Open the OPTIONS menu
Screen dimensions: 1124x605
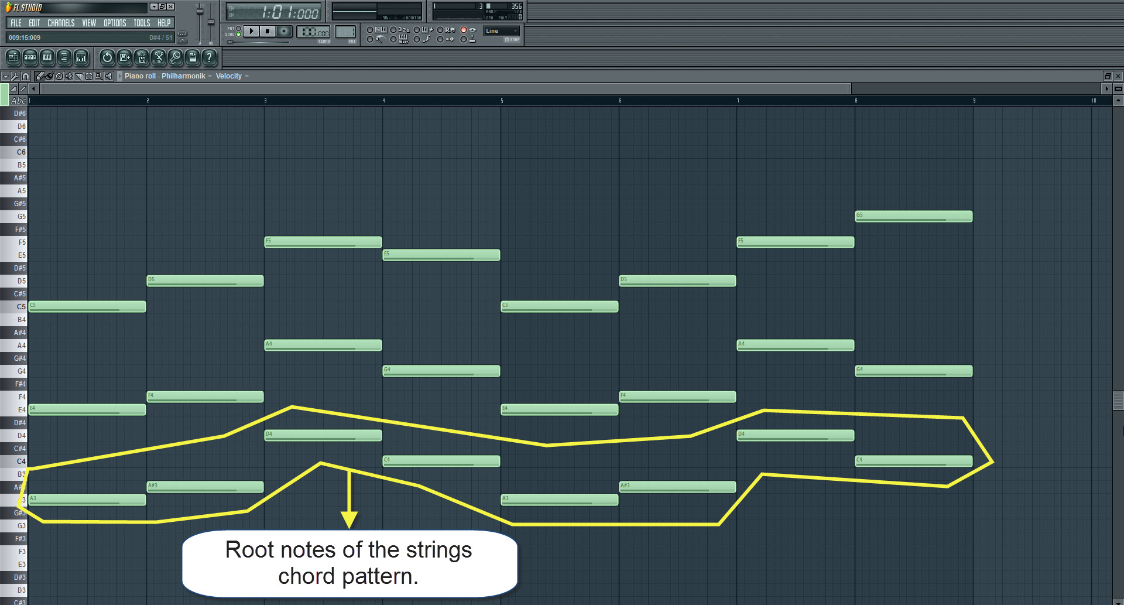pyautogui.click(x=114, y=23)
